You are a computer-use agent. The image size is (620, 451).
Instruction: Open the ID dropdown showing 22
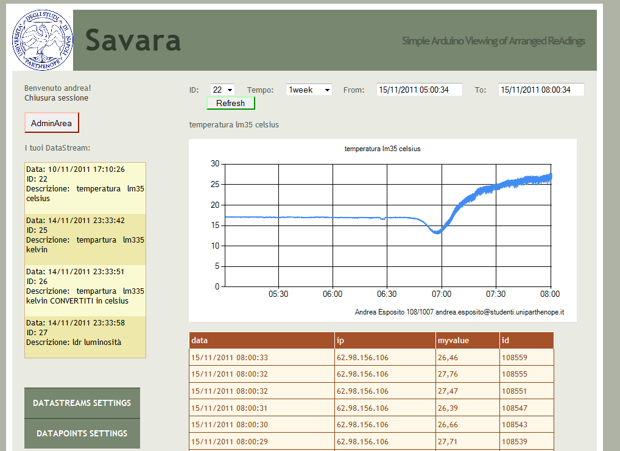(222, 90)
